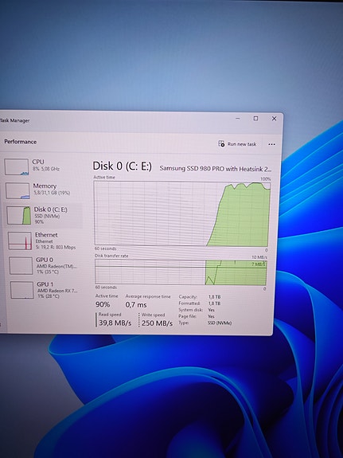
Task: Click the Write speed 250 MB/s value
Action: [x=157, y=323]
